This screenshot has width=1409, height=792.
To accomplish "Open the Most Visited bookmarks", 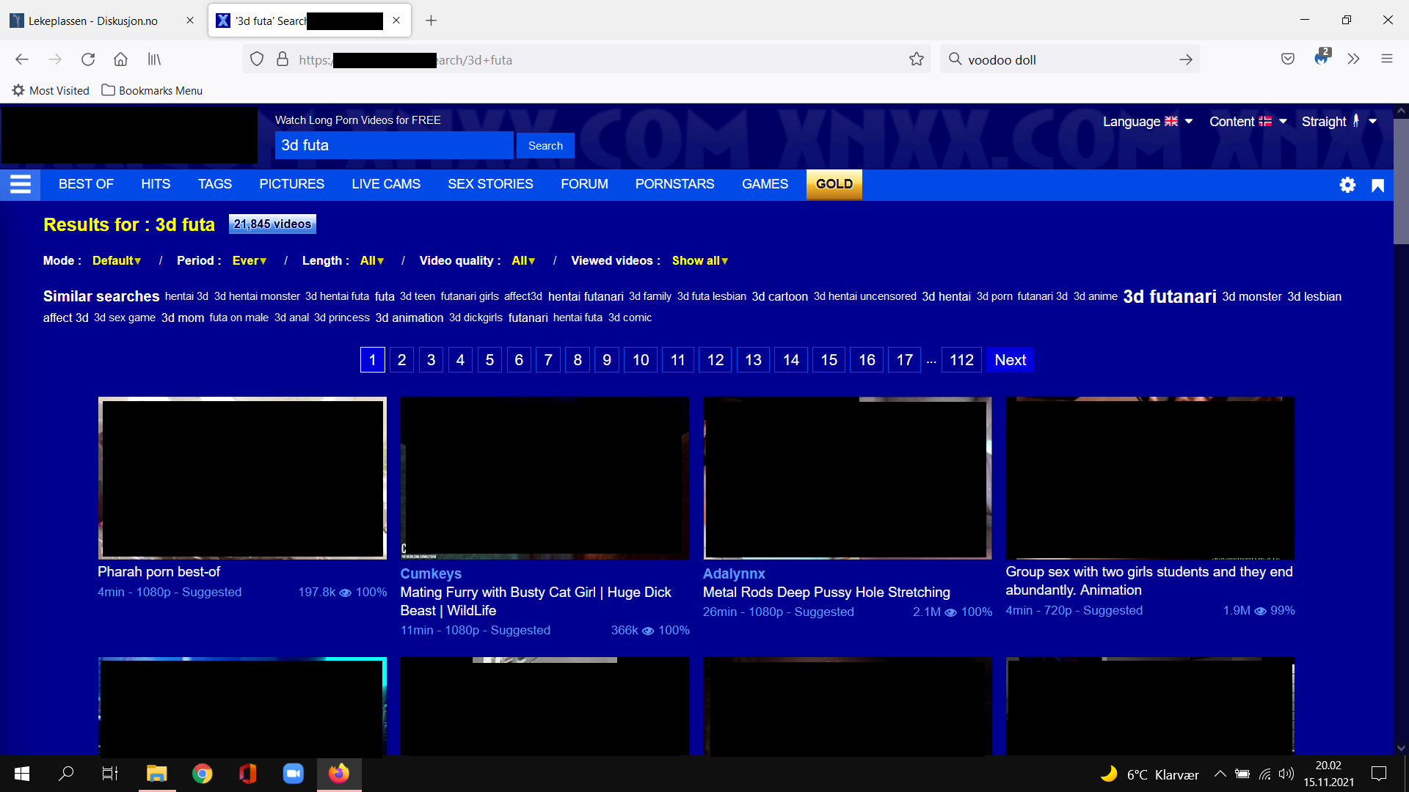I will 51,90.
